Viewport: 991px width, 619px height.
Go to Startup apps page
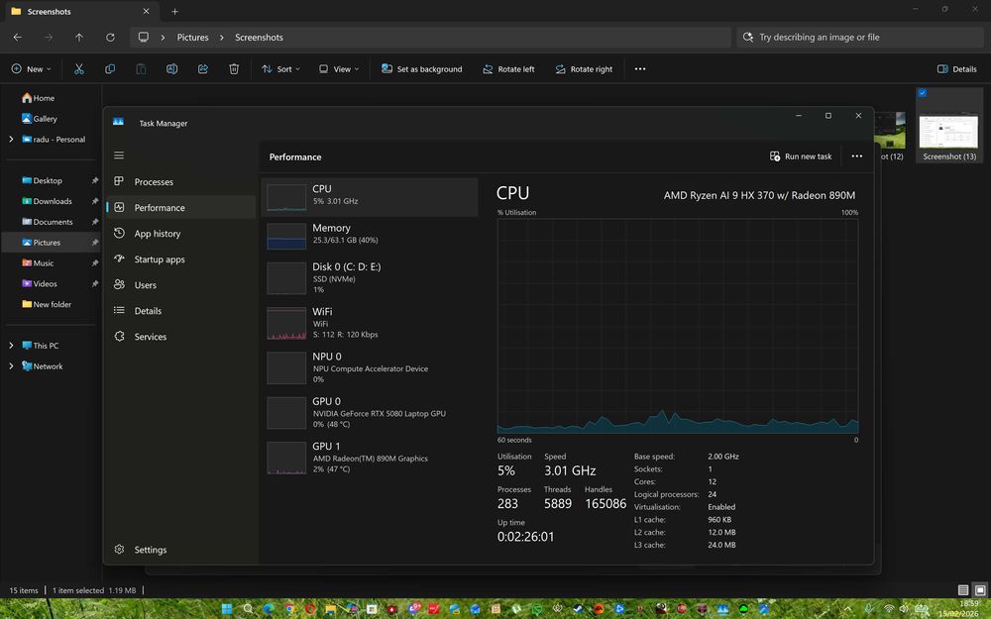pyautogui.click(x=159, y=259)
